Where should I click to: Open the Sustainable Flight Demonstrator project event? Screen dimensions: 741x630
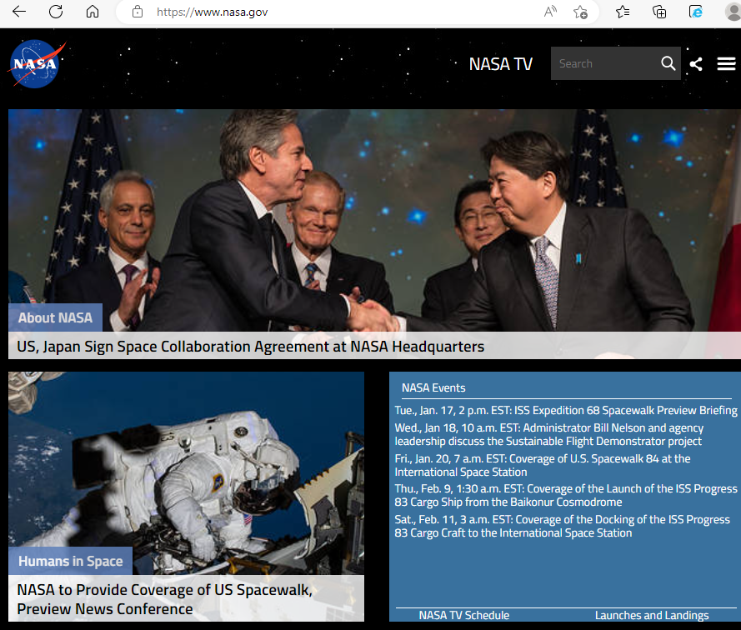tap(549, 434)
